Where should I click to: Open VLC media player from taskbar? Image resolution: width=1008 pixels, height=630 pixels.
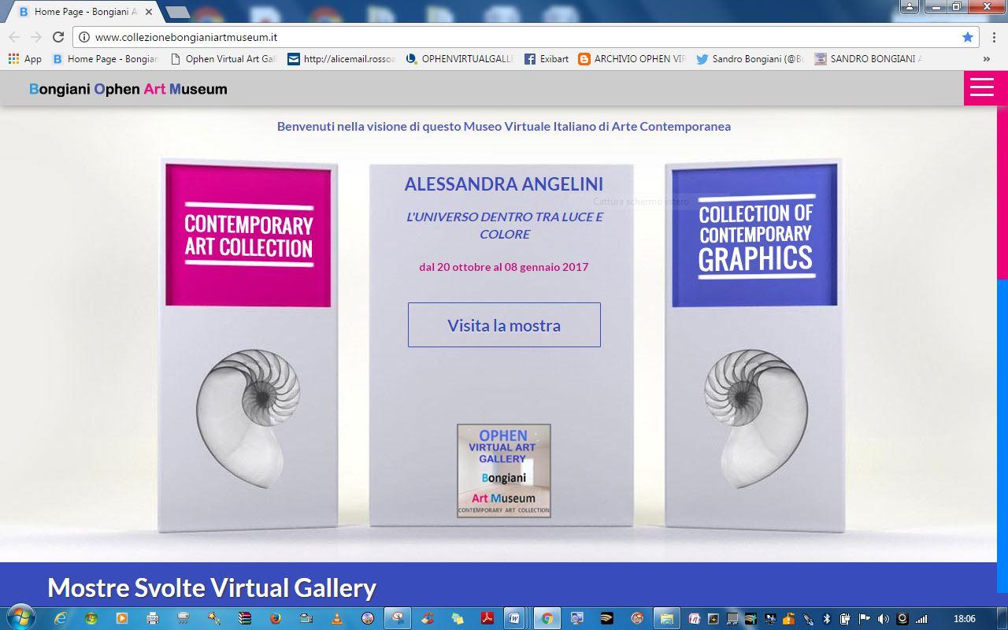(336, 618)
